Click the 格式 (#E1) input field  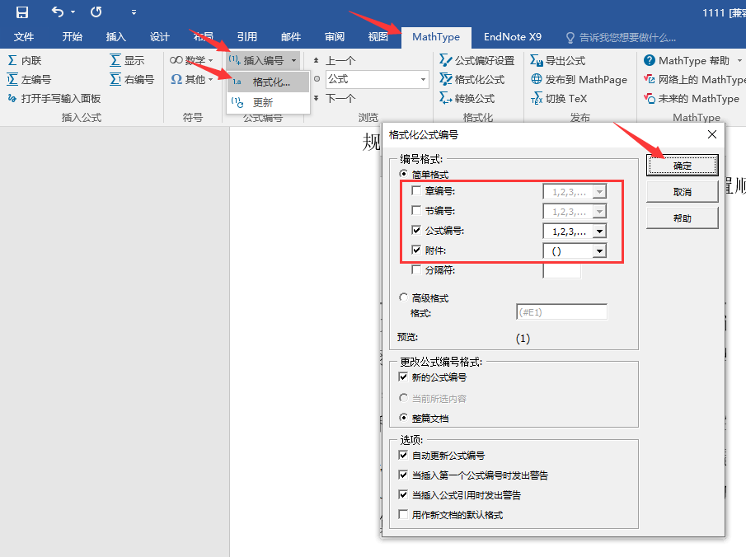pyautogui.click(x=561, y=312)
